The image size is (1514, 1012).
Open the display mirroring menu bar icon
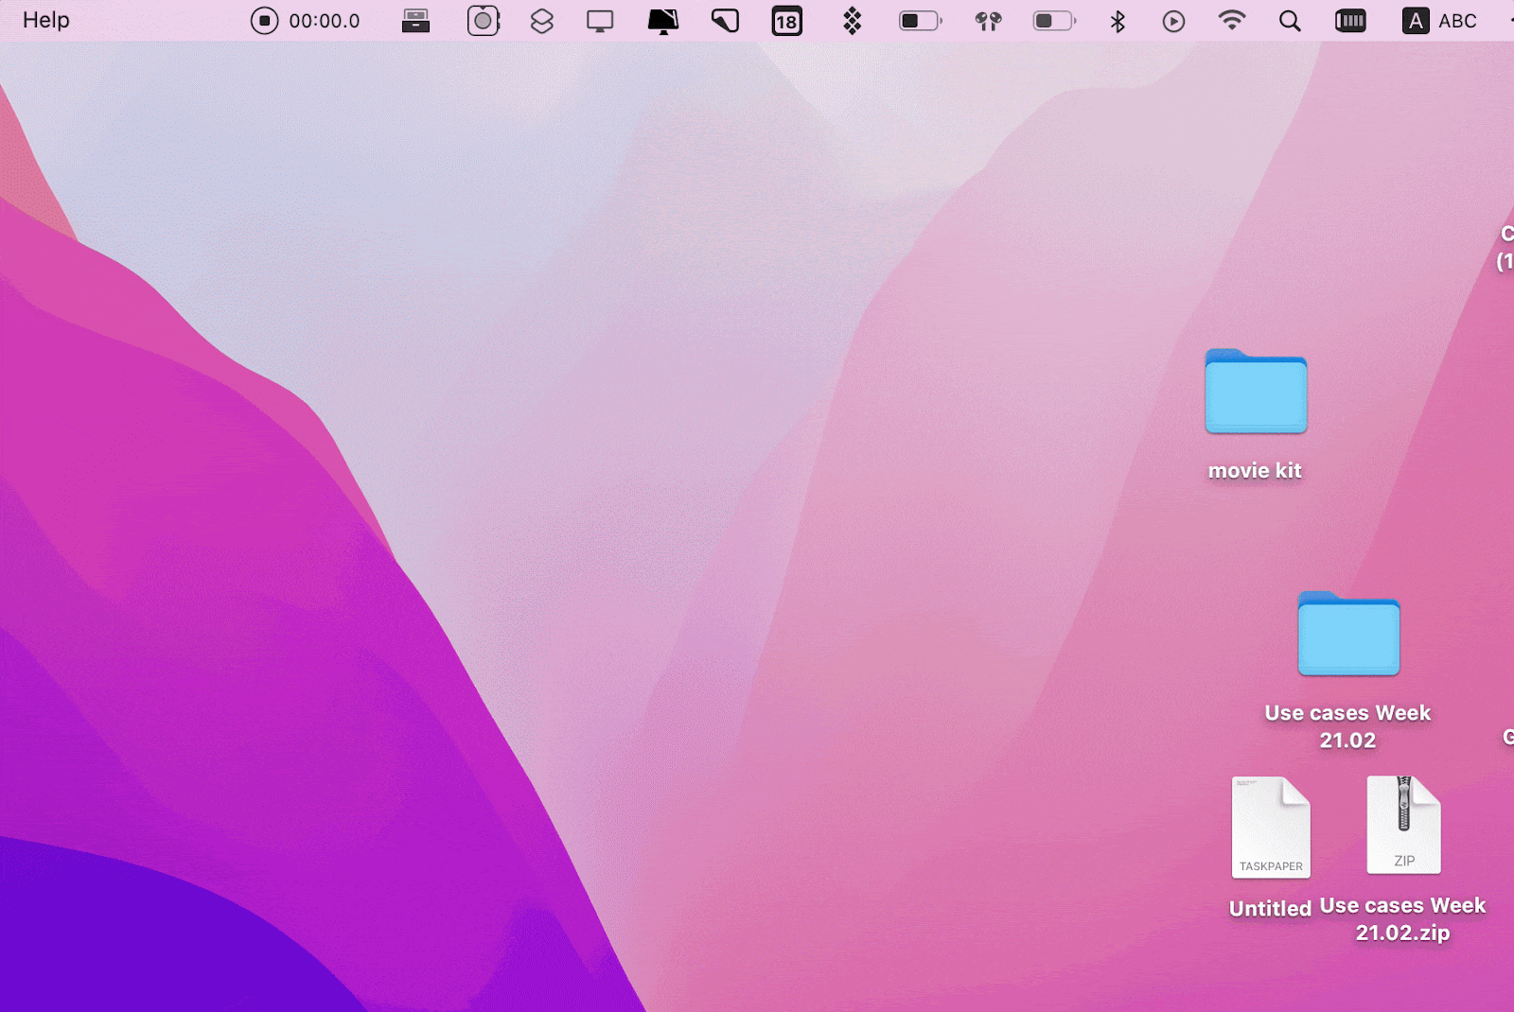pyautogui.click(x=599, y=20)
